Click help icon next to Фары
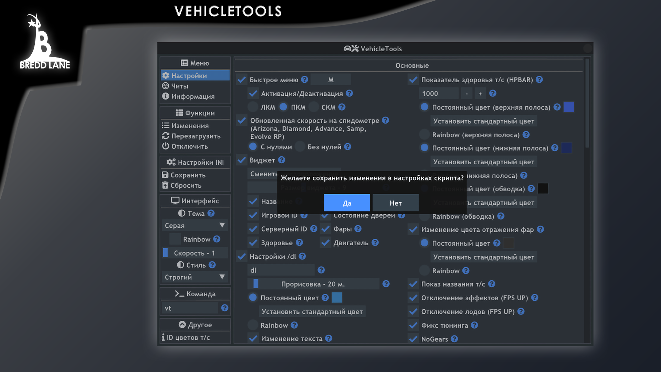Image resolution: width=661 pixels, height=372 pixels. click(x=358, y=229)
